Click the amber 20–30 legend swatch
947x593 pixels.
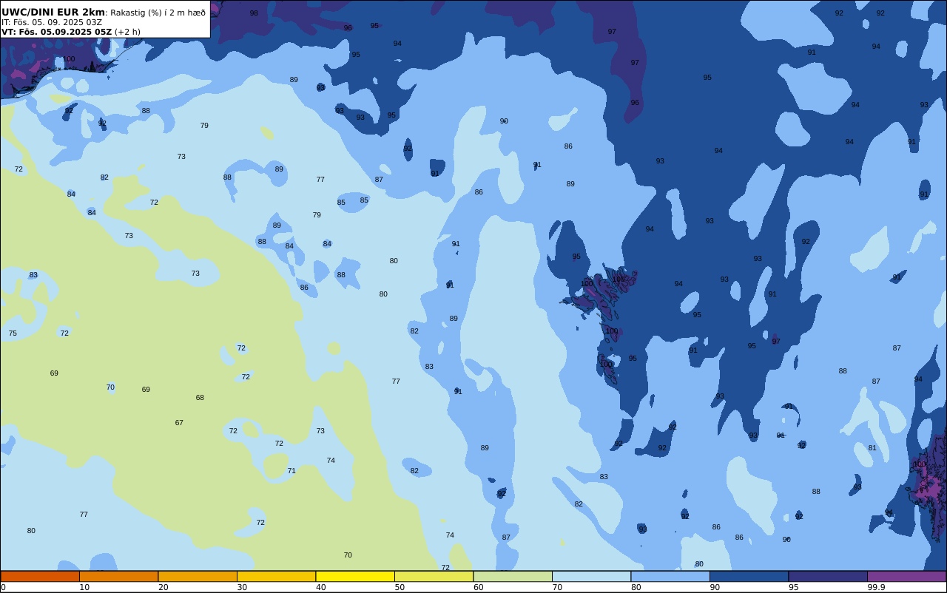click(x=198, y=576)
